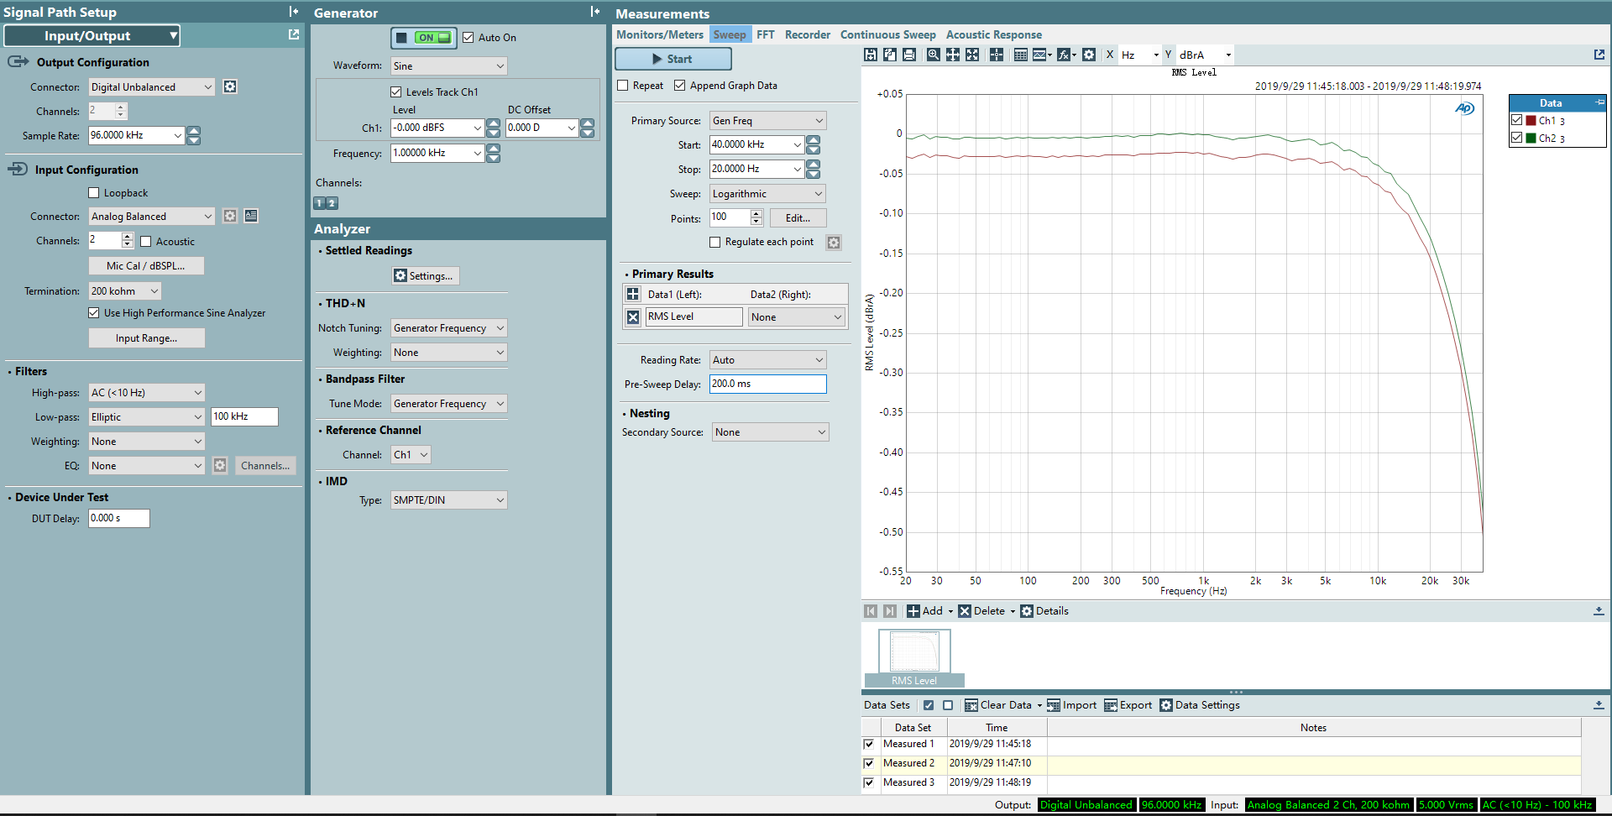Pop out the Signal Path Setup panel
Screen dimensions: 1612x816
tap(294, 34)
